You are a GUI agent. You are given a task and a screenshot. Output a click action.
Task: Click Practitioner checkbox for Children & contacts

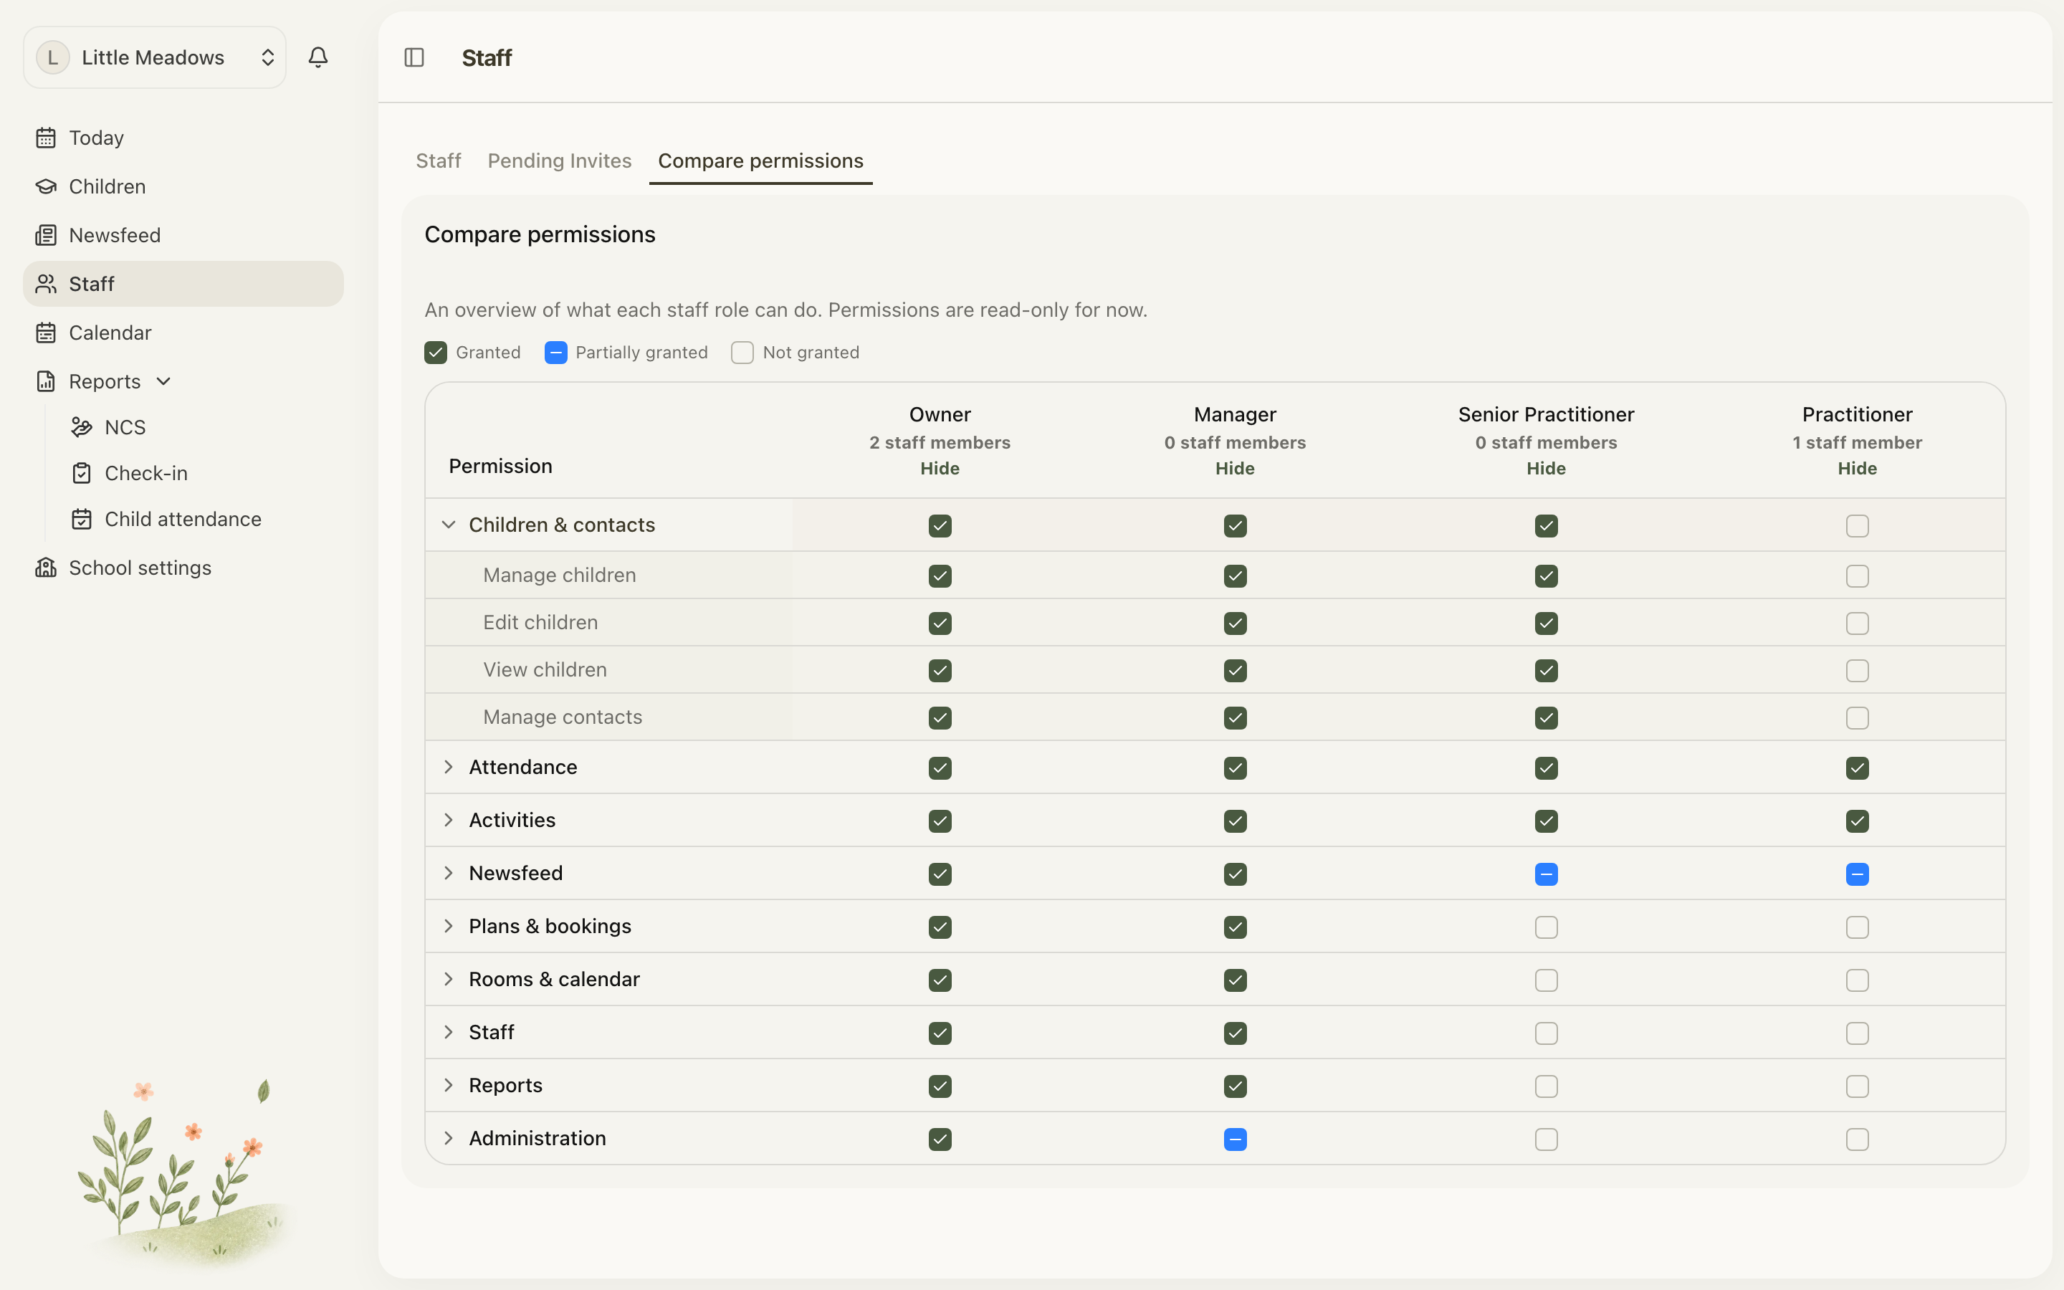click(1858, 525)
